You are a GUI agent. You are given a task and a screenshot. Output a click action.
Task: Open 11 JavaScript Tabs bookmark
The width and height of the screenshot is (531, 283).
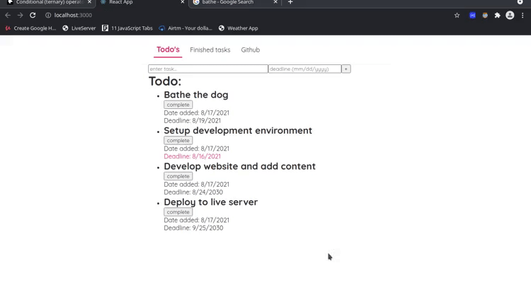[127, 28]
